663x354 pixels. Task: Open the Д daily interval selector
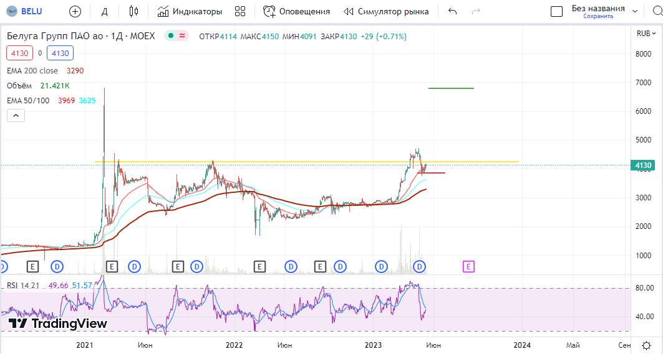(x=104, y=11)
